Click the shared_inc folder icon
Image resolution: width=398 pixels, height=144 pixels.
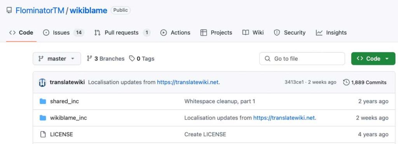click(43, 101)
